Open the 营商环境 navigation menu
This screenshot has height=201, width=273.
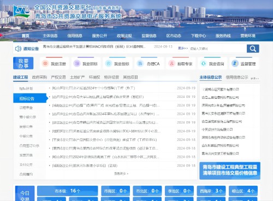pyautogui.click(x=248, y=36)
